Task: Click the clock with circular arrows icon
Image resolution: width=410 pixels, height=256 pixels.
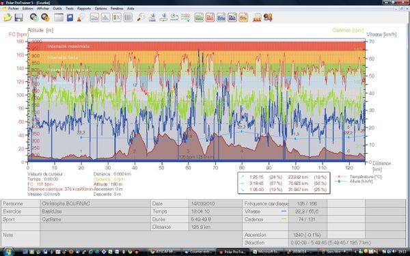Action: coord(174,18)
